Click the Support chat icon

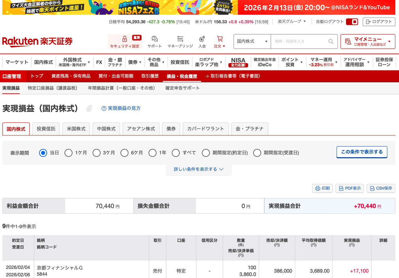pyautogui.click(x=155, y=39)
